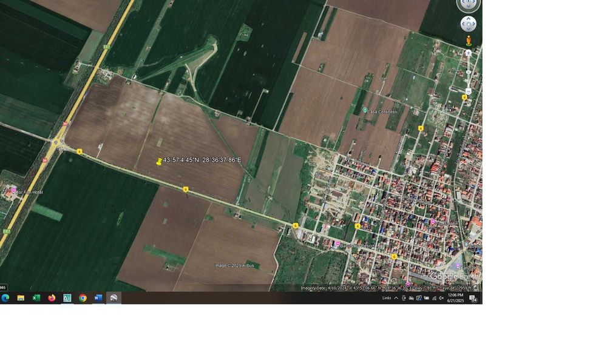
Task: Pan south with the move joystick down arrow
Action: pos(469,29)
